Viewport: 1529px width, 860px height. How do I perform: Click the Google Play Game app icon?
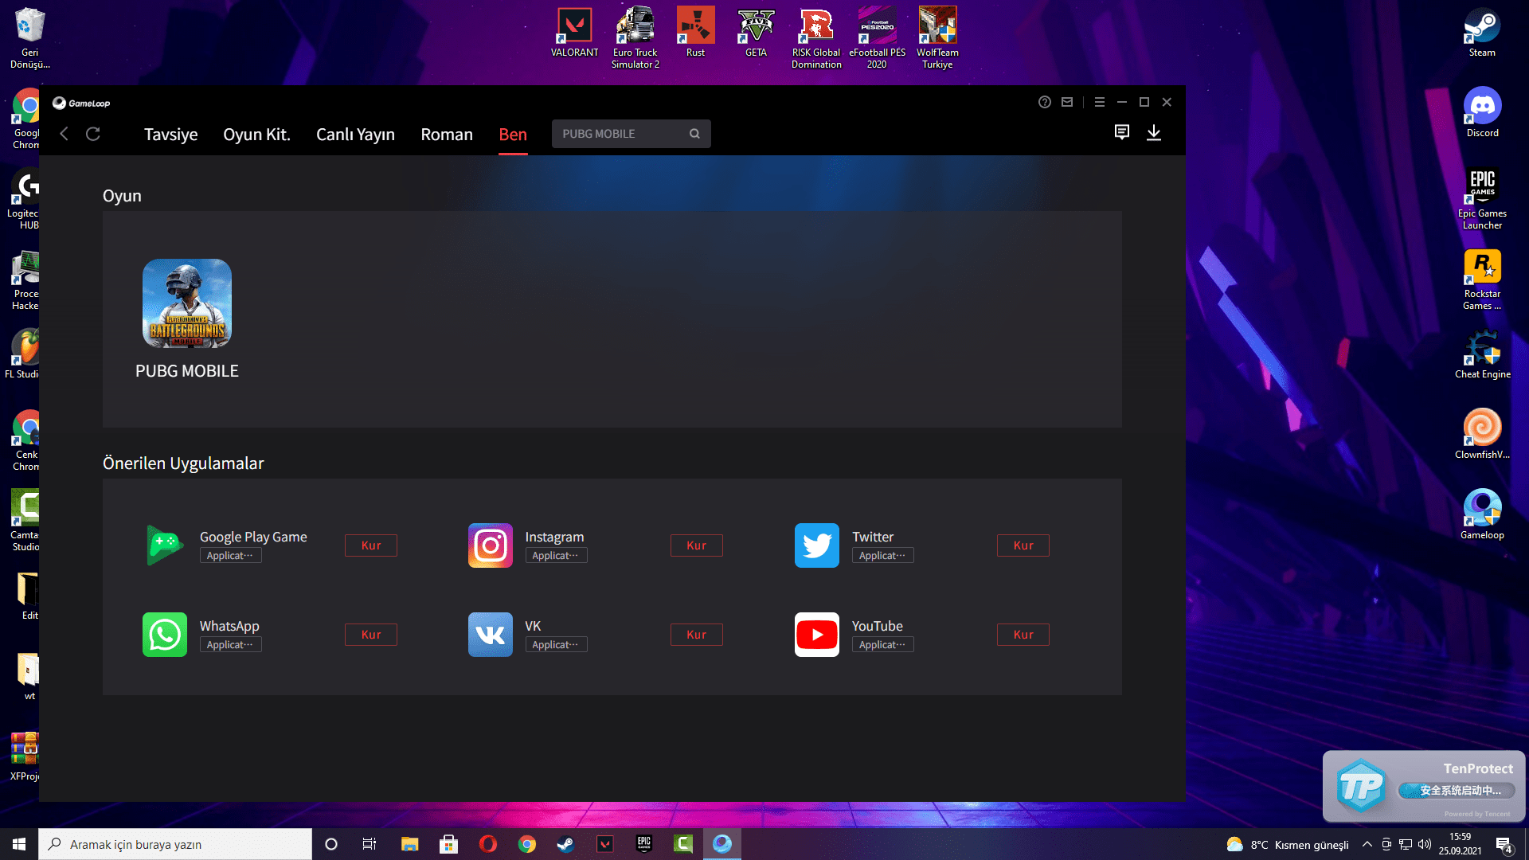click(x=165, y=545)
